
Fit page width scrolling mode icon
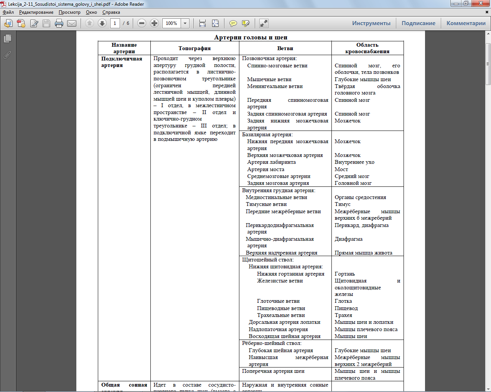coord(203,23)
